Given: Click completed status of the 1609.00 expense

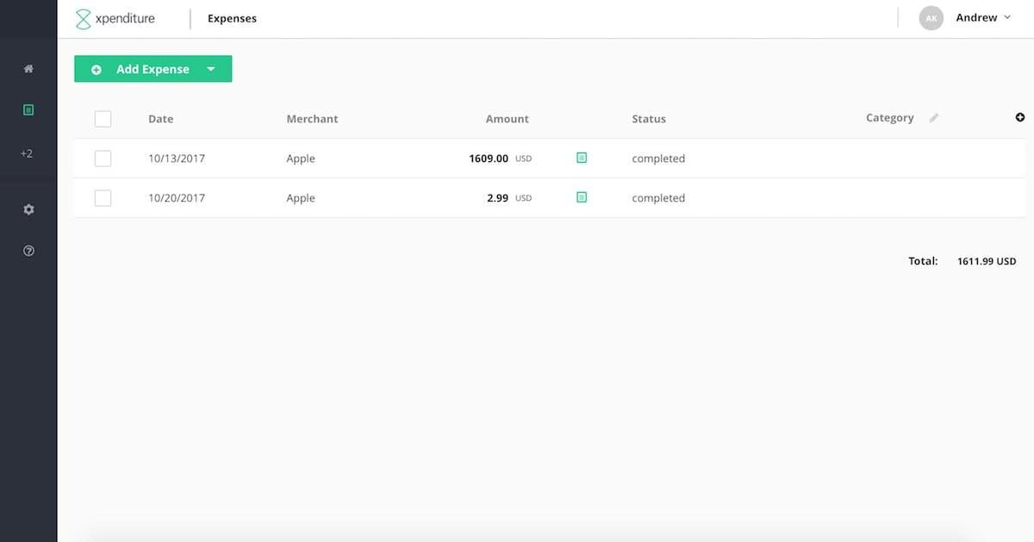Looking at the screenshot, I should tap(658, 159).
